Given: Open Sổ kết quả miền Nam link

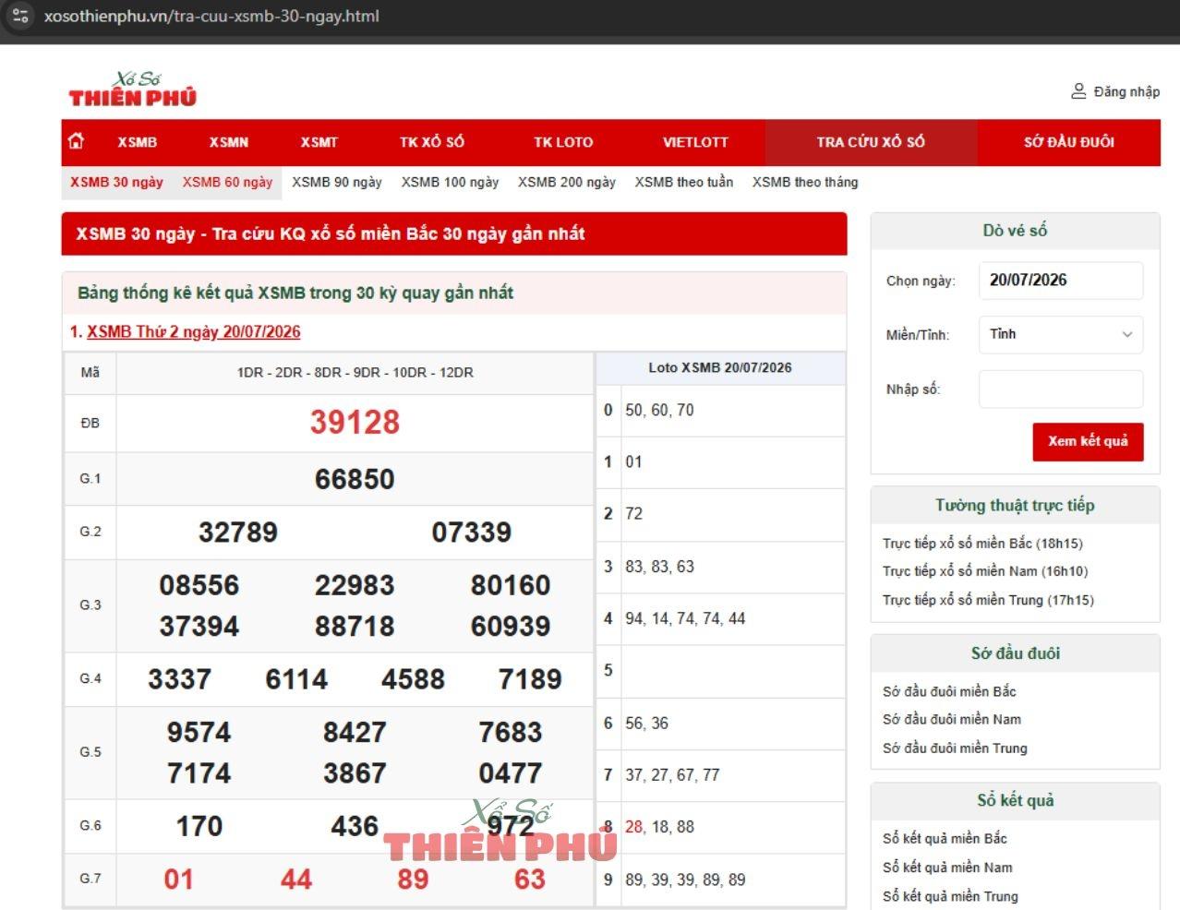Looking at the screenshot, I should point(947,868).
